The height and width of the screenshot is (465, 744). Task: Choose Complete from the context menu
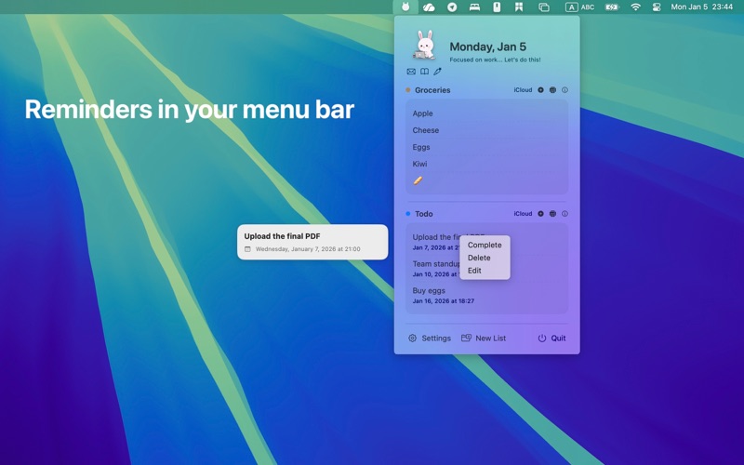point(484,246)
